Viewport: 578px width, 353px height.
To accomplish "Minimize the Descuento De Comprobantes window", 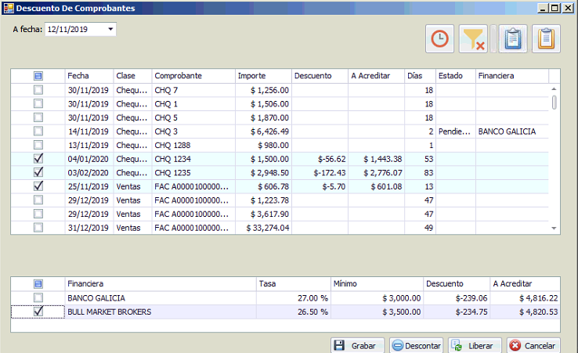I will tap(542, 8).
